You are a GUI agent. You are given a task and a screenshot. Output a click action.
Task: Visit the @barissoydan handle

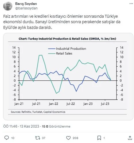26,8
